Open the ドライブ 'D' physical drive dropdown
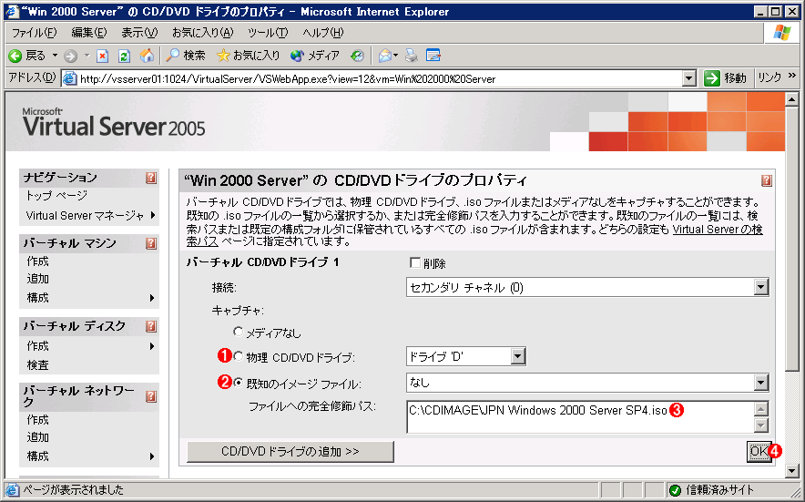This screenshot has height=502, width=805. 517,356
